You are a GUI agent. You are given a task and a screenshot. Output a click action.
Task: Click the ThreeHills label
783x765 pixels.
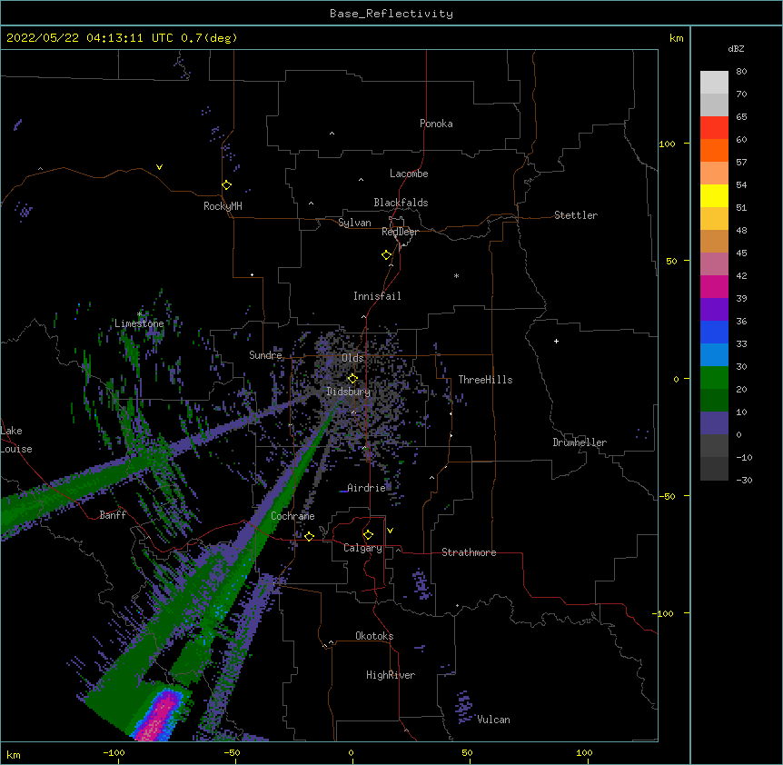click(485, 380)
